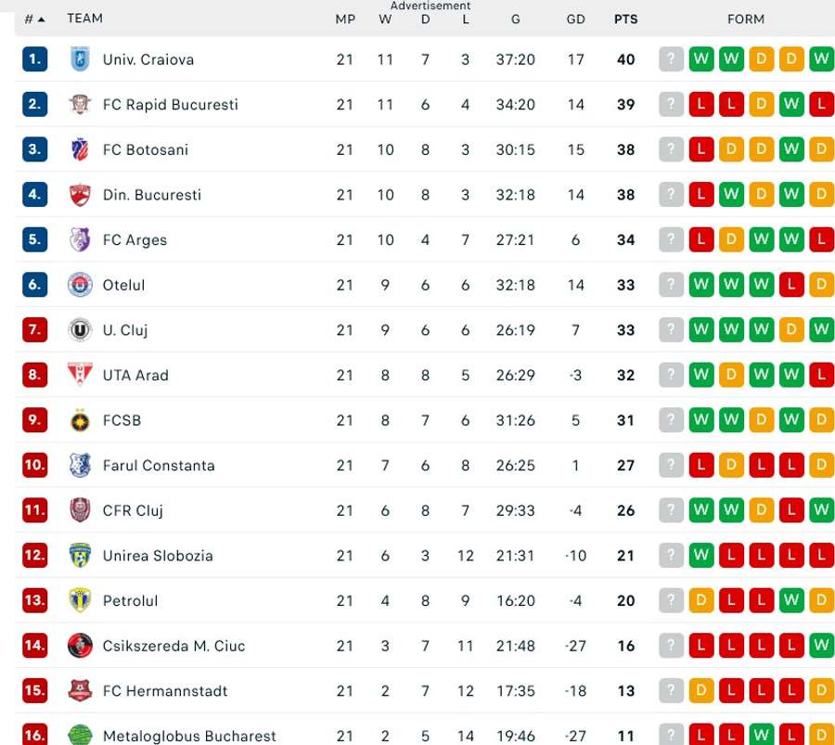835x745 pixels.
Task: Sort standings by PTS column header
Action: (625, 19)
